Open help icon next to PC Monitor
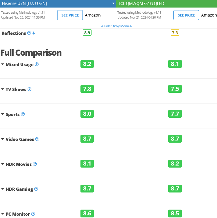The height and width of the screenshot is (218, 217). point(33,214)
